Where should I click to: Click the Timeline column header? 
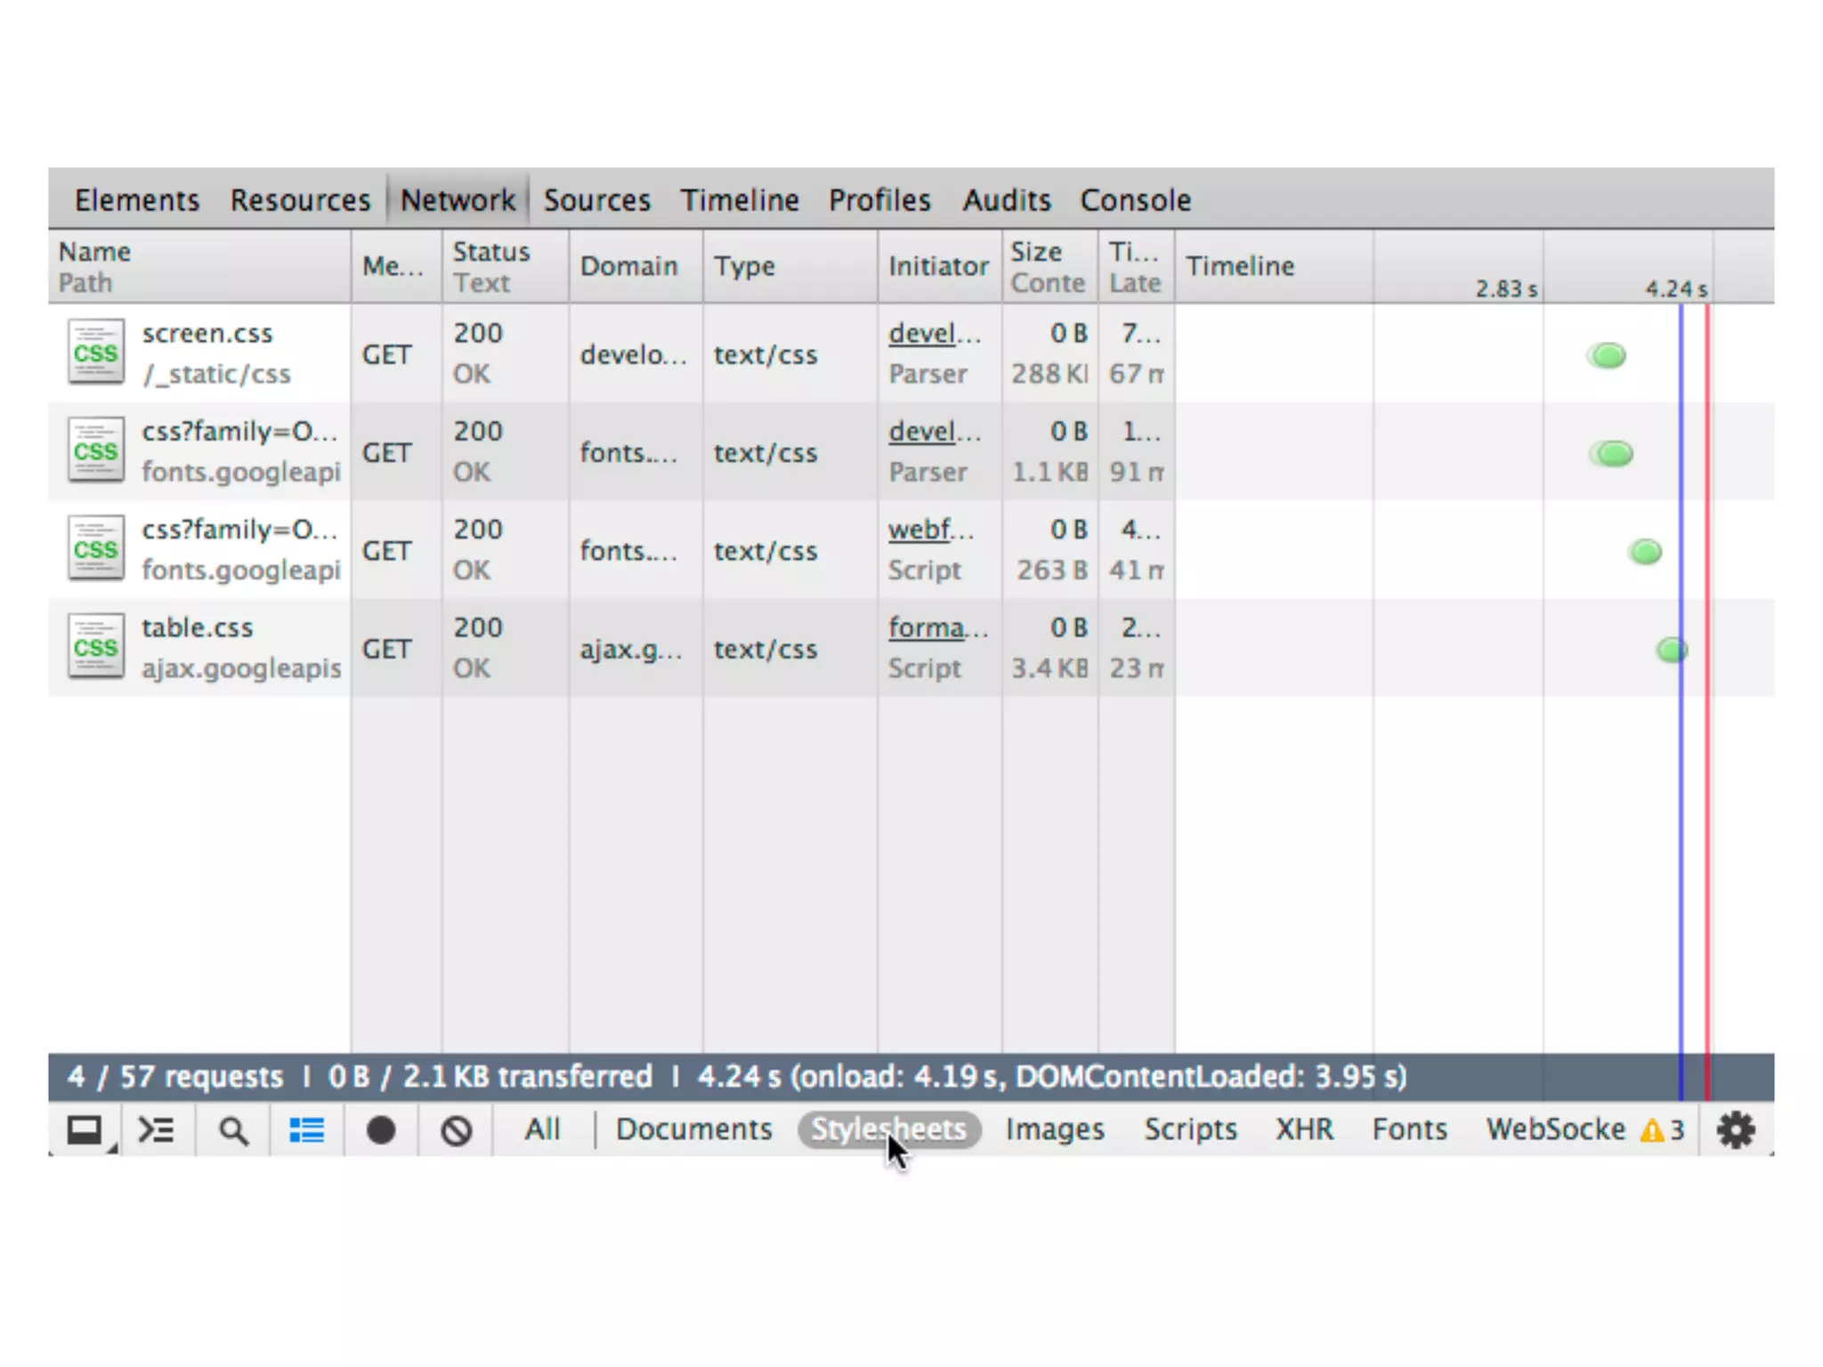click(x=1239, y=266)
